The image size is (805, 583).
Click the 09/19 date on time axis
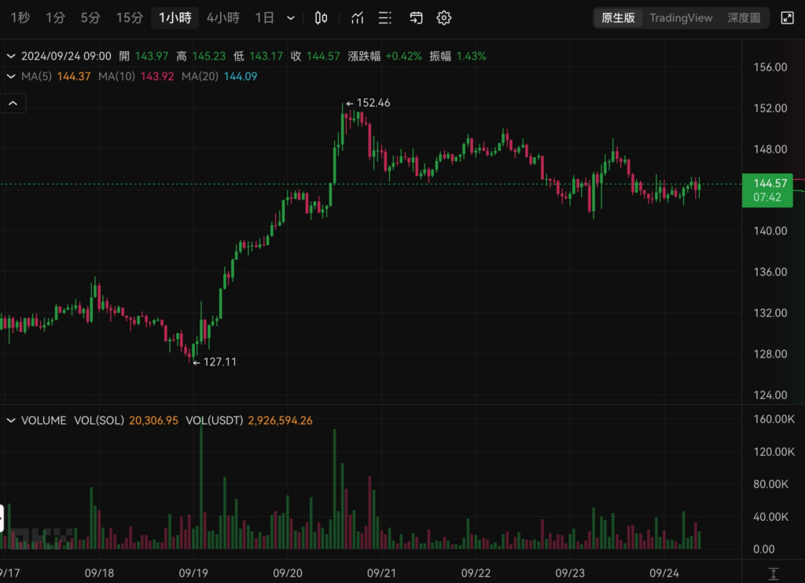point(193,573)
